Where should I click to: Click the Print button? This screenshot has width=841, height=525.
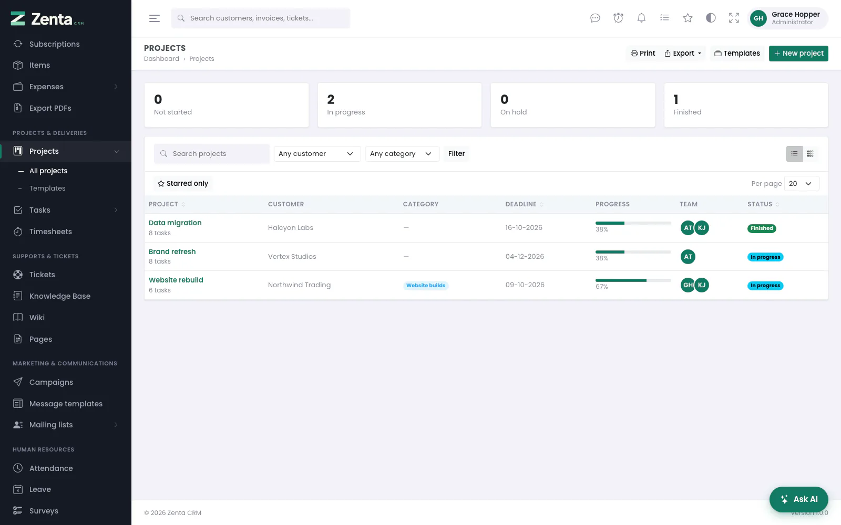coord(643,54)
